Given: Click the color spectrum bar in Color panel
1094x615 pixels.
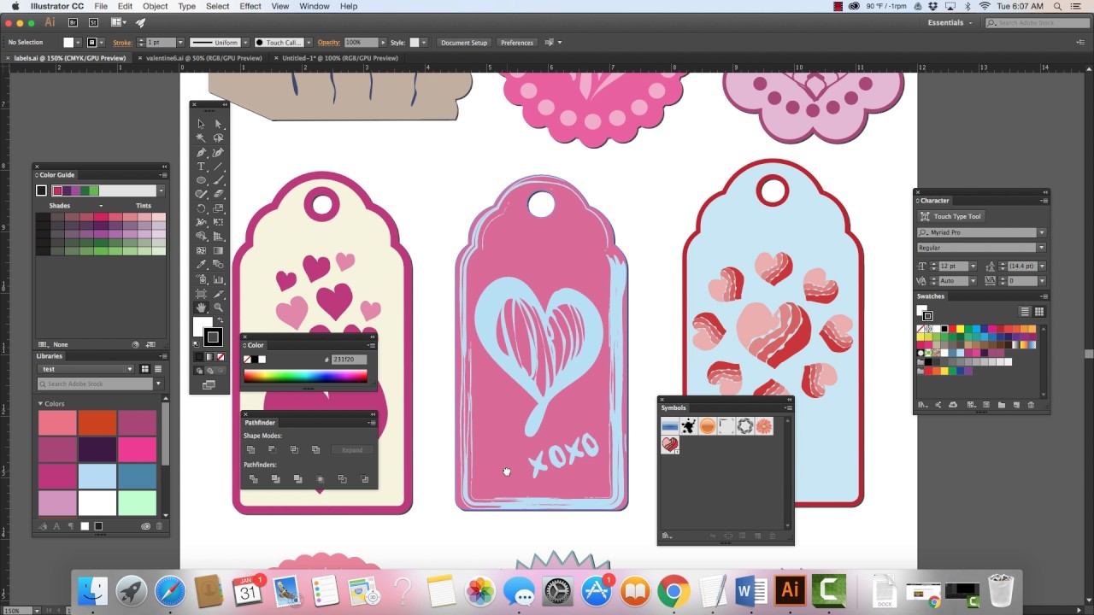Looking at the screenshot, I should (305, 376).
